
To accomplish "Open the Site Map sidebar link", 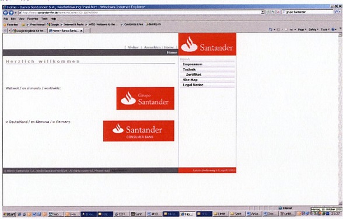I will point(190,79).
